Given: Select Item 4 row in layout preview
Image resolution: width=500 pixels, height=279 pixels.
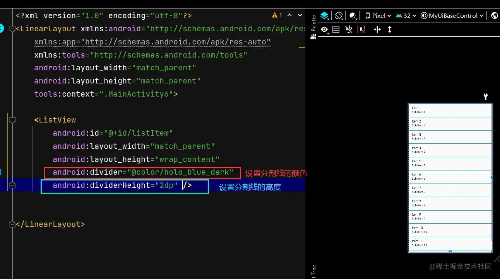Looking at the screenshot, I should pyautogui.click(x=450, y=150).
